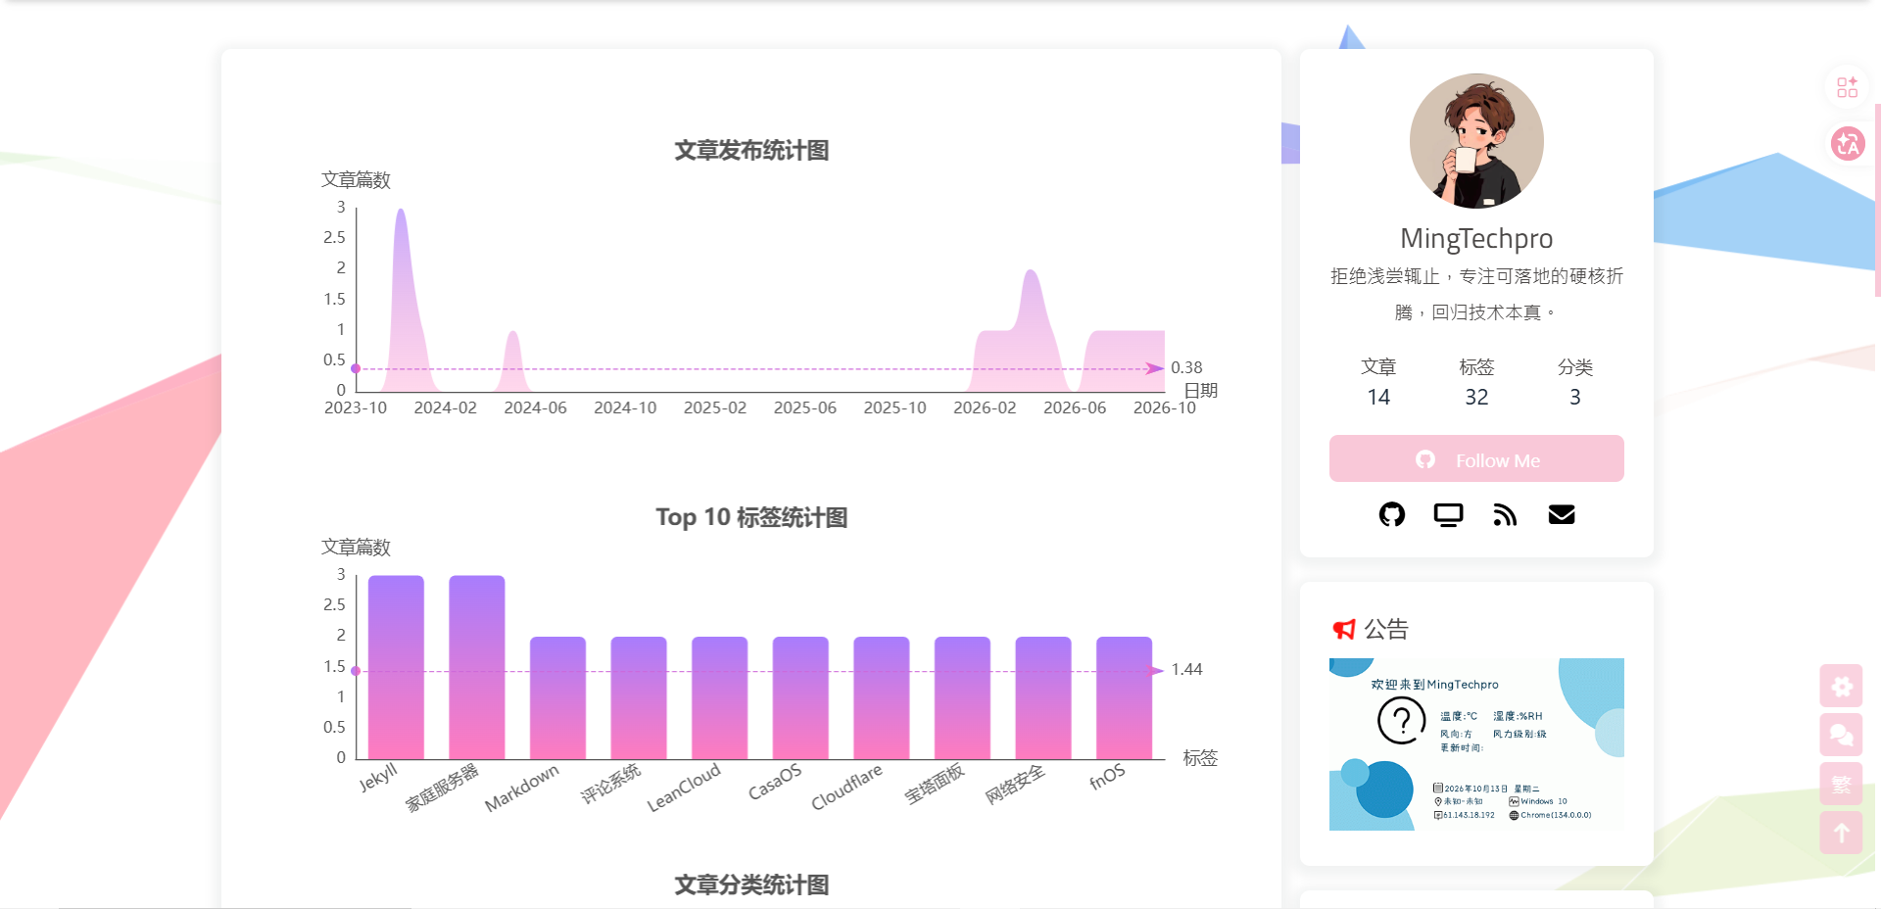1881x909 pixels.
Task: Click the Top 10 标签统计图 title
Action: tap(751, 517)
